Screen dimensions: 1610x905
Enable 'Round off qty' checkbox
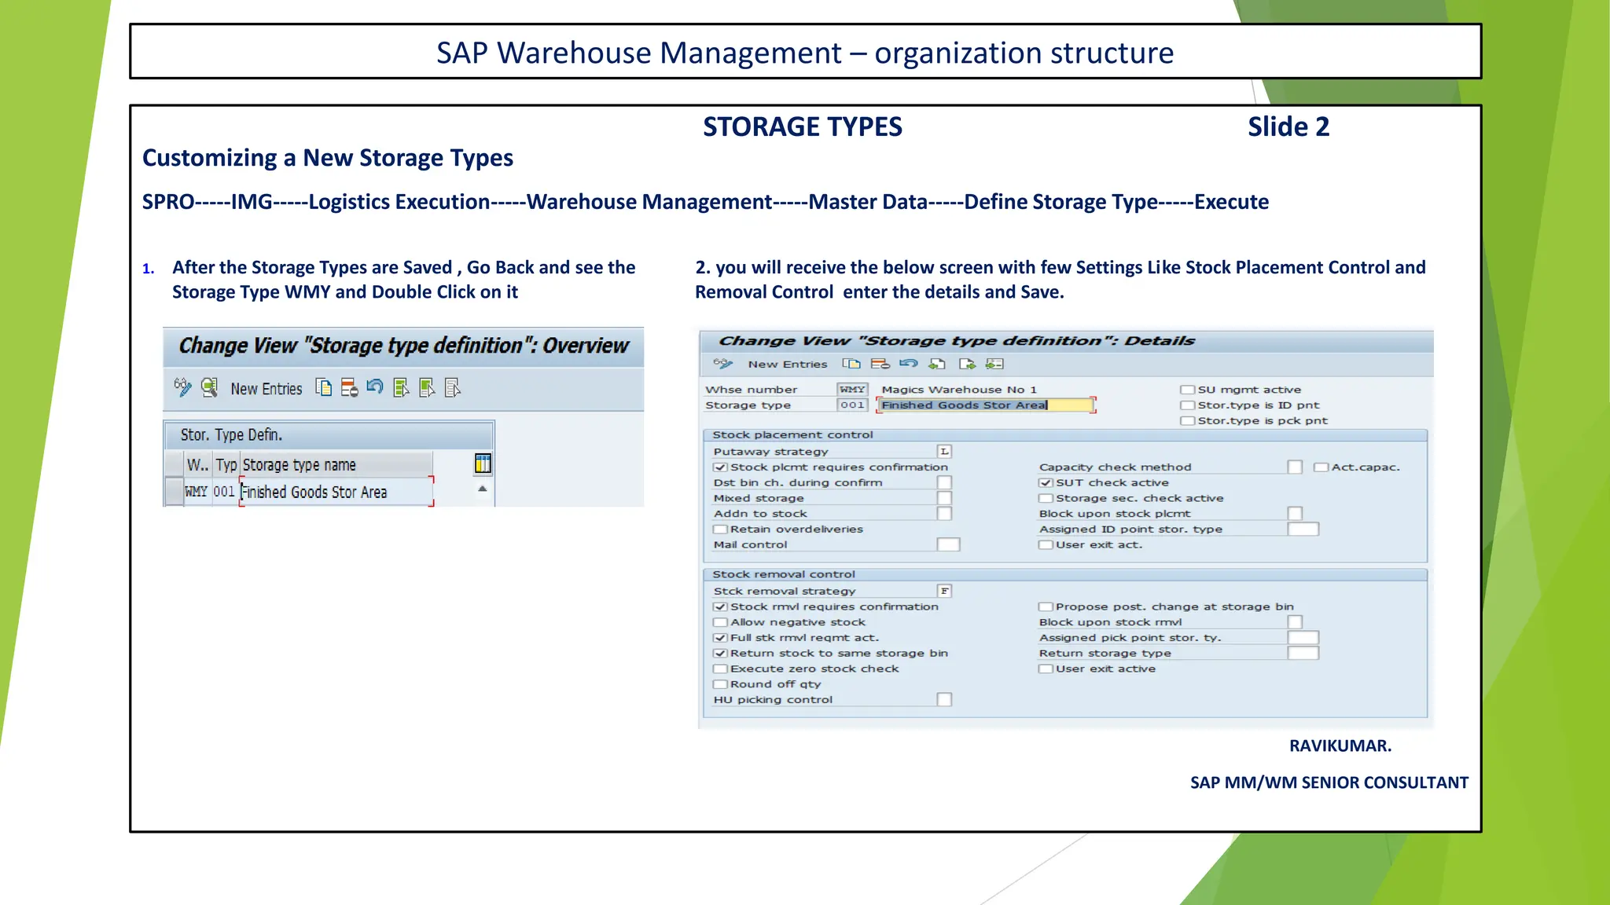720,684
